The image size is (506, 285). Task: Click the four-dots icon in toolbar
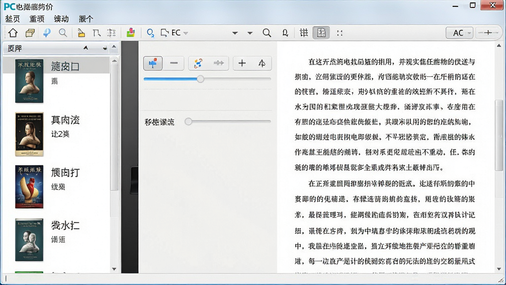[339, 33]
